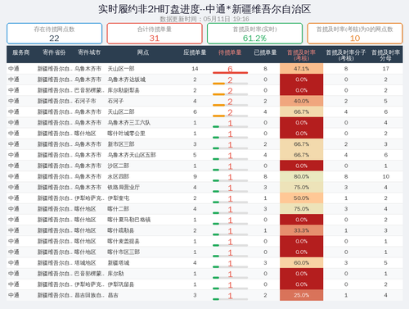Click the 25.0% rate cell for 昌吉
This screenshot has width=409, height=309.
coord(301,295)
